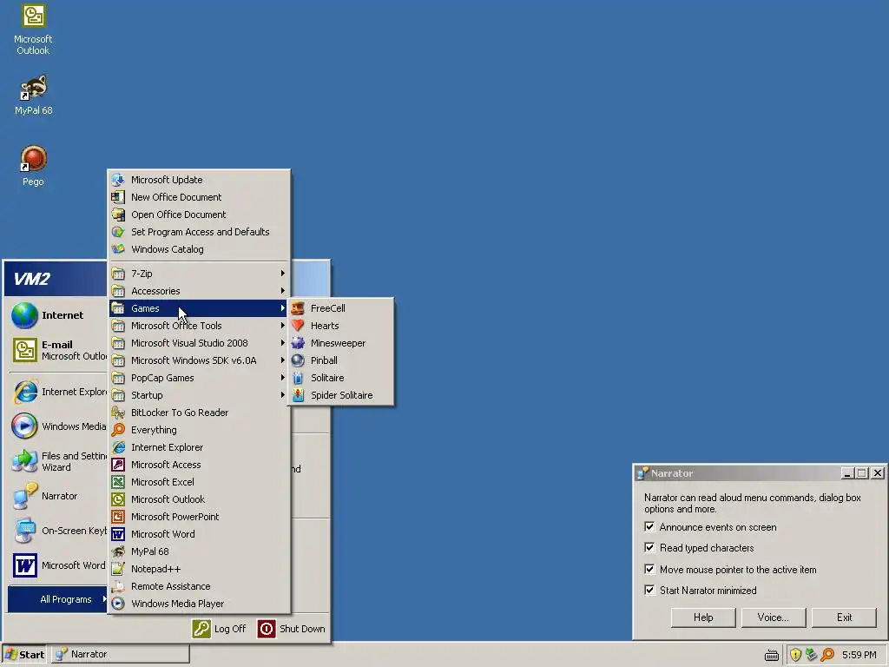This screenshot has height=667, width=889.
Task: Open Notepad++
Action: coord(199,569)
